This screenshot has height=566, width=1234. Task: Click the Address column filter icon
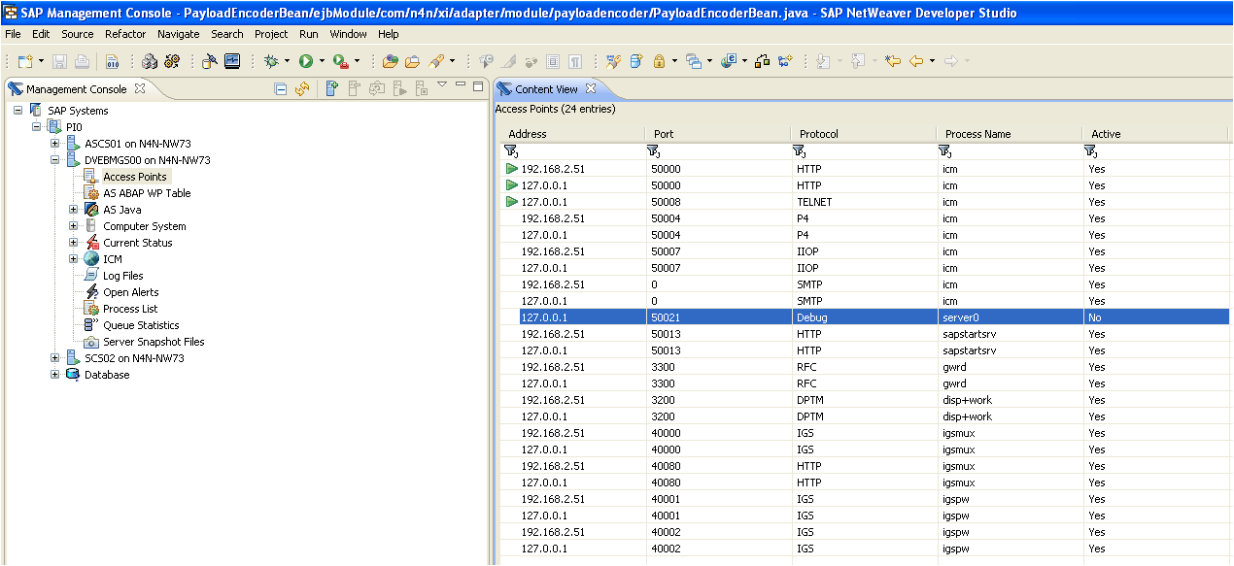(x=511, y=151)
